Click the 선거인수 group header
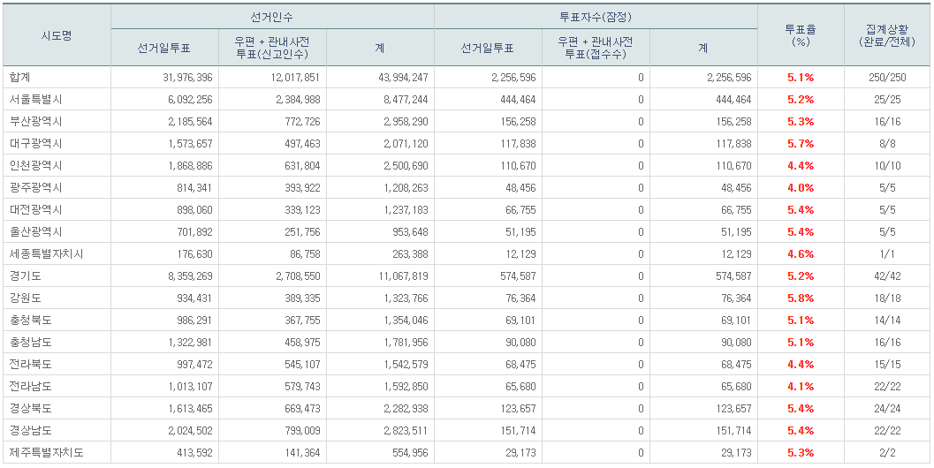The height and width of the screenshot is (468, 934). [x=272, y=17]
